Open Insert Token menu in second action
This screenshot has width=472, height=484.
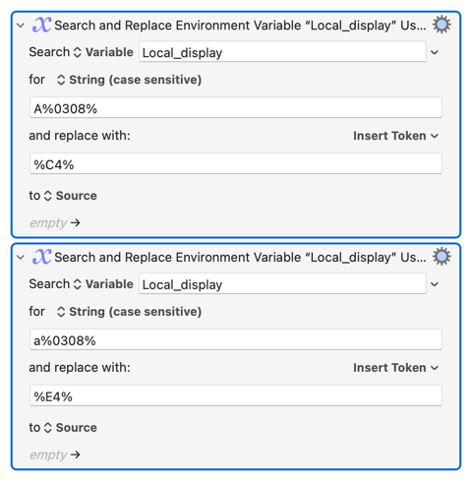pos(395,368)
